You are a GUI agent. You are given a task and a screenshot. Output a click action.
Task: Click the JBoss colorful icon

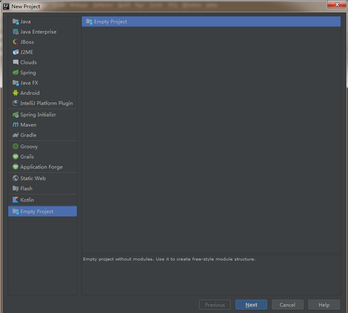(x=15, y=42)
